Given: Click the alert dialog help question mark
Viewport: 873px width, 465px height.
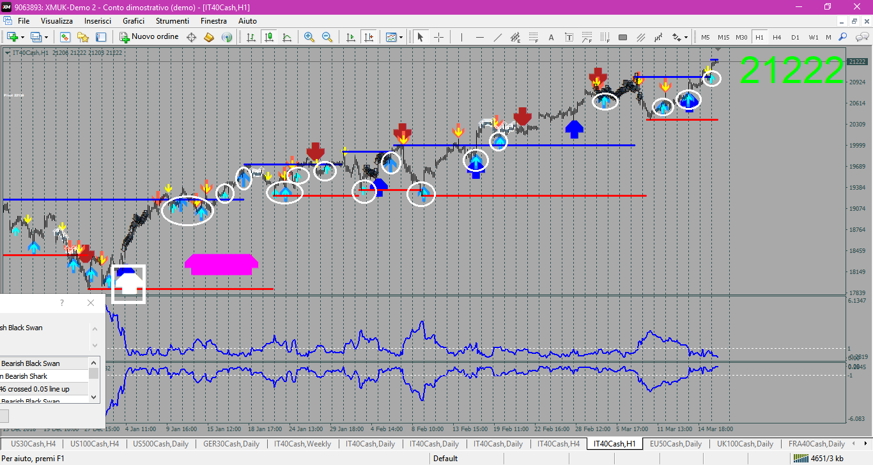Looking at the screenshot, I should click(62, 303).
